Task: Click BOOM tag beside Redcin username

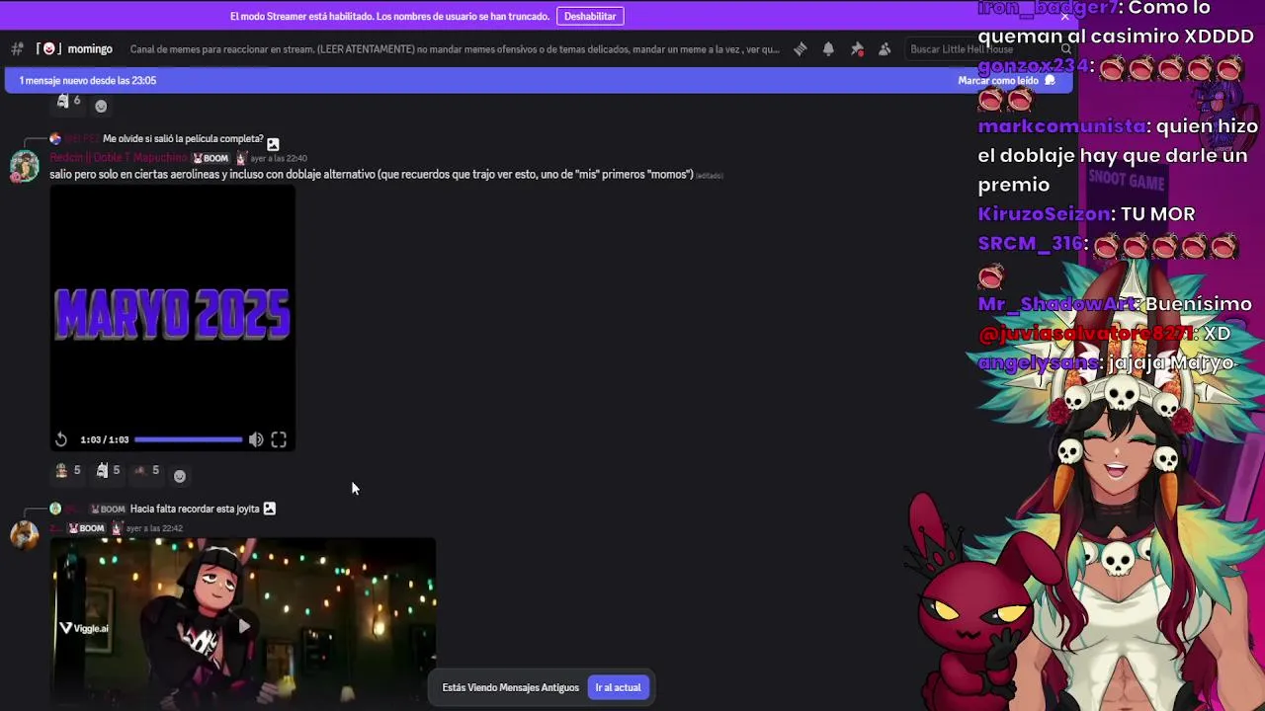Action: [x=211, y=158]
